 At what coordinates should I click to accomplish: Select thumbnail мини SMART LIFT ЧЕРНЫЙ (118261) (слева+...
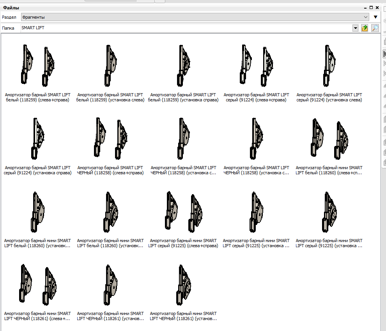(38, 285)
